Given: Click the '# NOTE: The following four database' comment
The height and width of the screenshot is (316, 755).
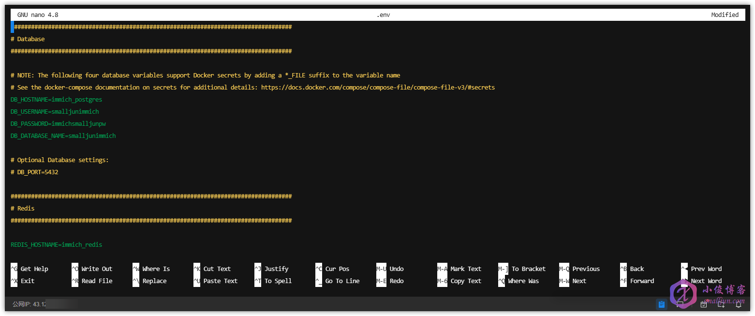Looking at the screenshot, I should [205, 75].
